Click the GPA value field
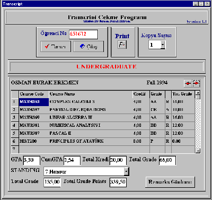This screenshot has height=200, width=212. (32, 160)
